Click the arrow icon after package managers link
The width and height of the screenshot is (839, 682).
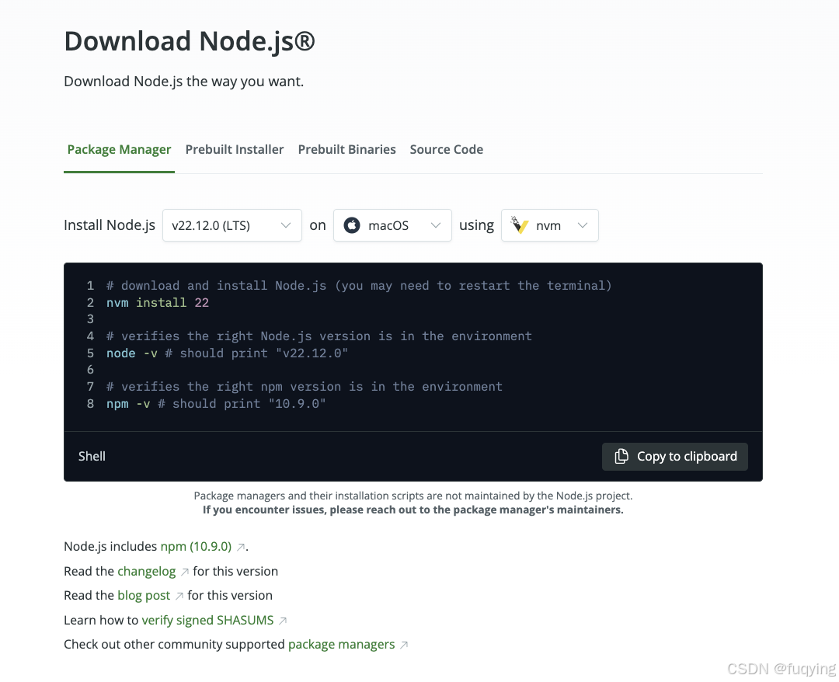(x=403, y=645)
